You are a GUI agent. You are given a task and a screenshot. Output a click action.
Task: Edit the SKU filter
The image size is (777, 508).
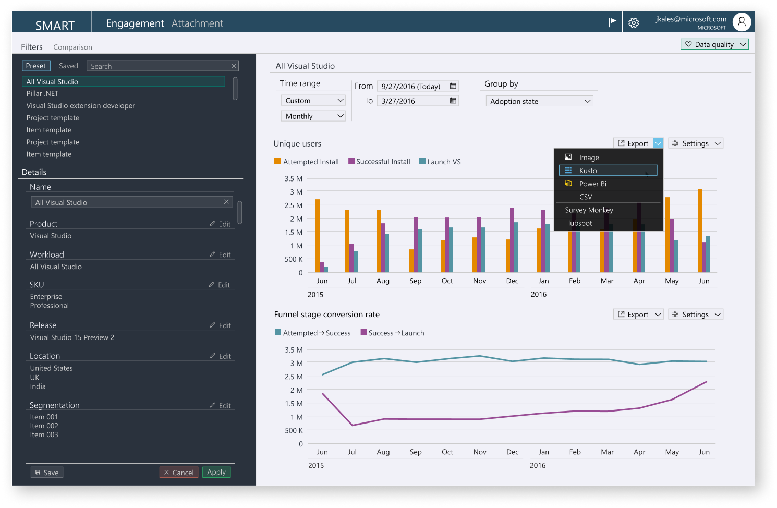[x=220, y=285]
